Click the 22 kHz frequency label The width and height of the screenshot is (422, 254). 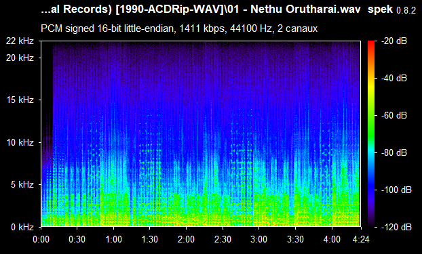tap(20, 41)
